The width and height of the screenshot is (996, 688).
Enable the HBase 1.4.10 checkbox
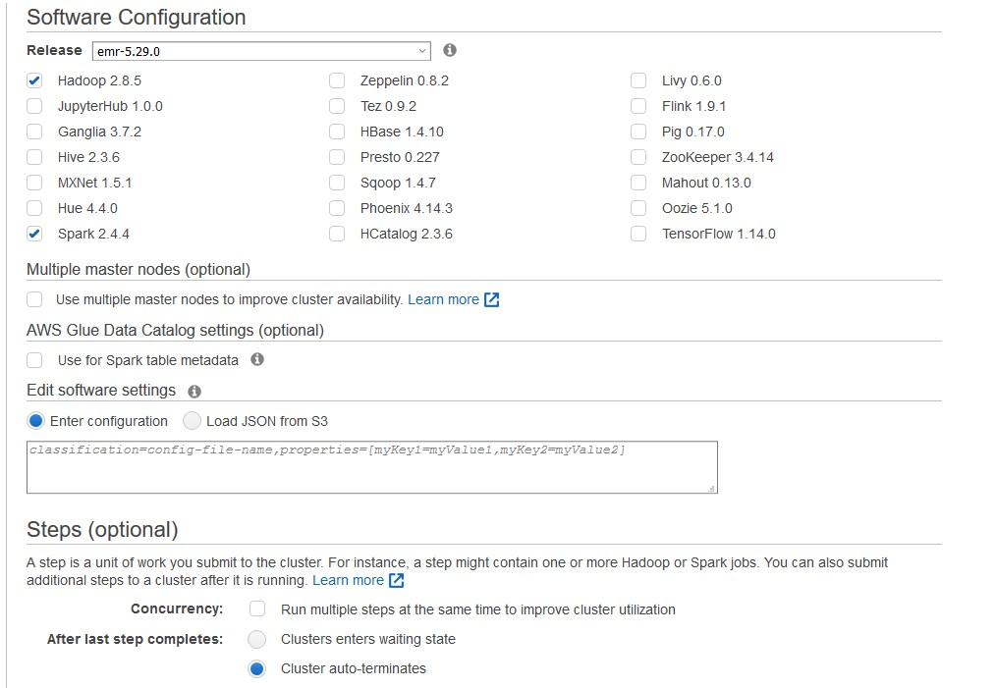tap(337, 132)
